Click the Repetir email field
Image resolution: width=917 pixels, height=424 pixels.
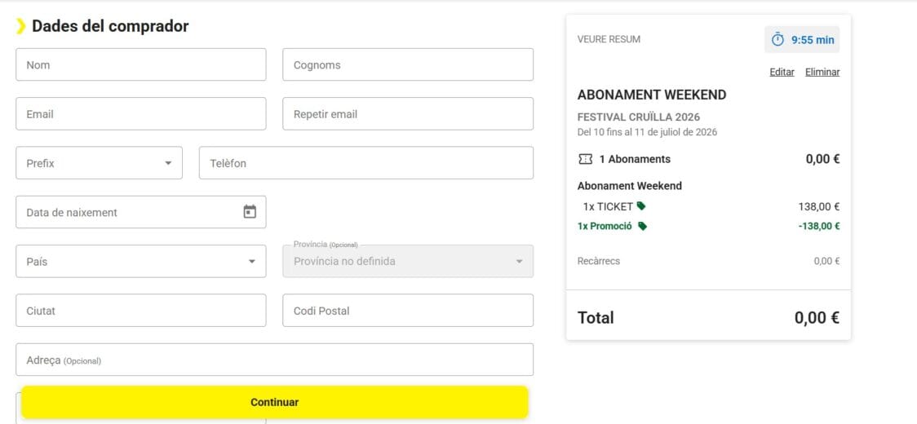pos(408,113)
